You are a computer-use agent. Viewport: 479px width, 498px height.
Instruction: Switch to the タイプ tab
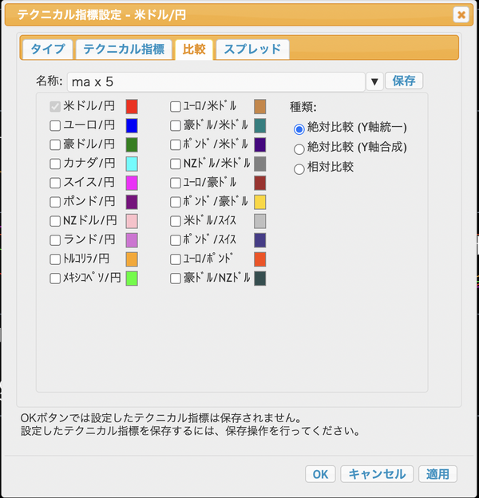pyautogui.click(x=48, y=49)
